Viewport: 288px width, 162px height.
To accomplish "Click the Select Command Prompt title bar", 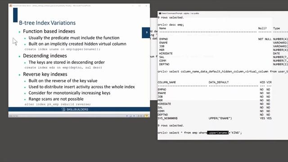I will 180,13.
